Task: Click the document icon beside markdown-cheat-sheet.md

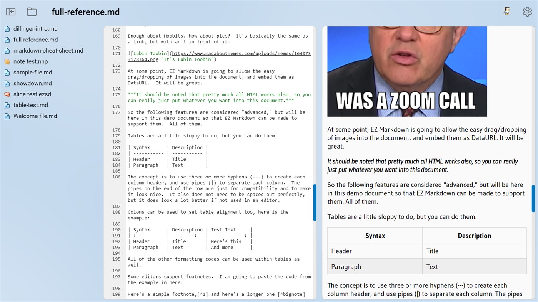Action: pos(7,50)
